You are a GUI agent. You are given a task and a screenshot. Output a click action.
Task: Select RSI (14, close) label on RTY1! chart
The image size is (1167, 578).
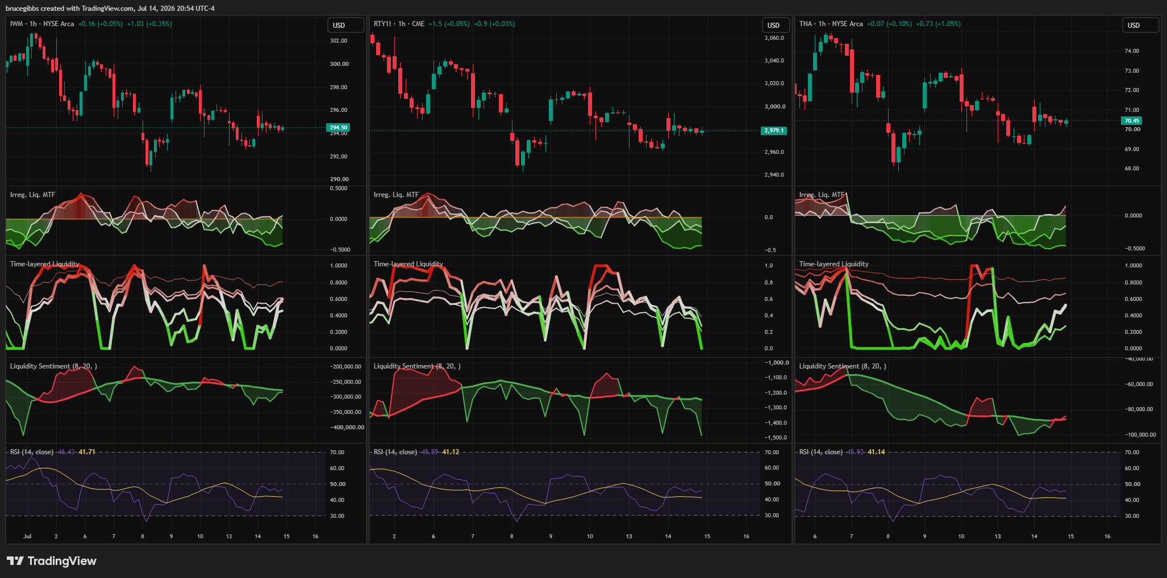395,452
